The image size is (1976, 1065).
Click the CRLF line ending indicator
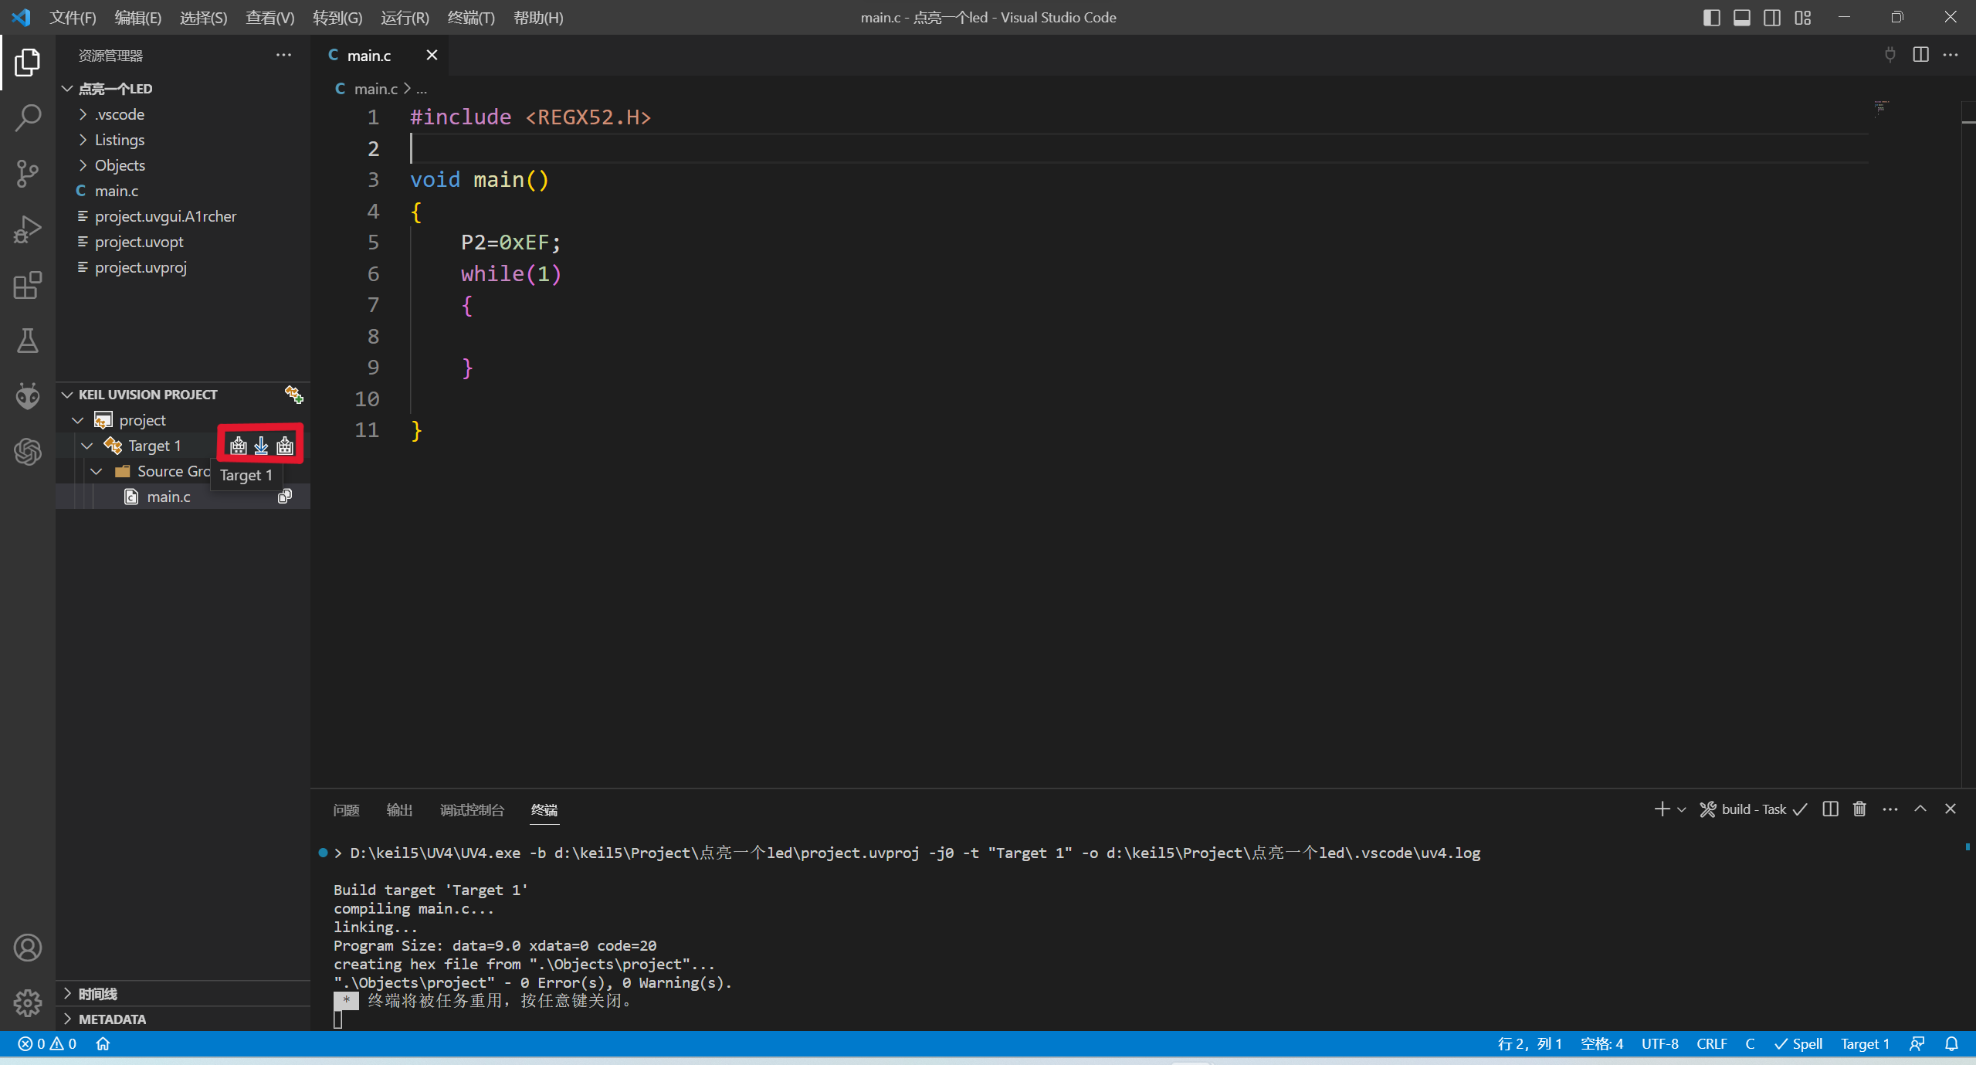(x=1711, y=1043)
